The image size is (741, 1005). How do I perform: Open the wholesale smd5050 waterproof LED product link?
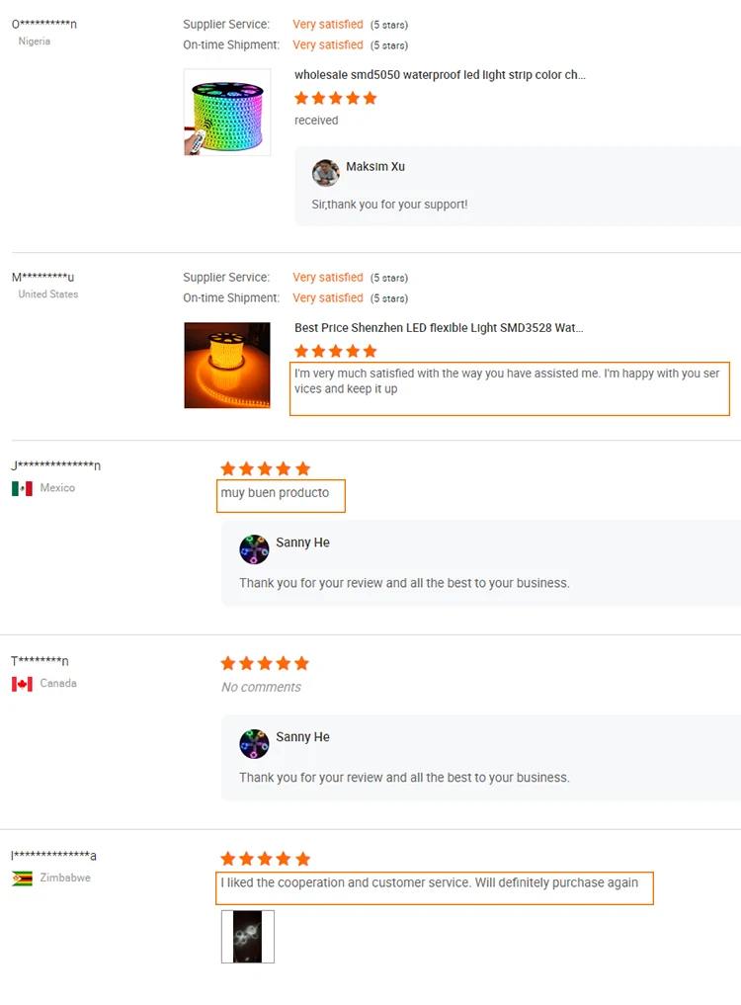tap(440, 75)
